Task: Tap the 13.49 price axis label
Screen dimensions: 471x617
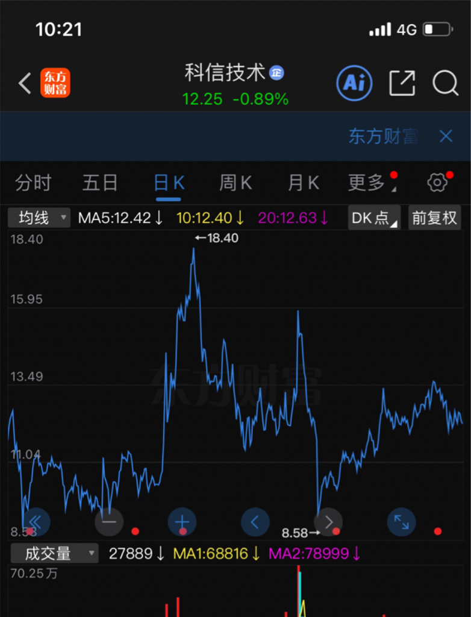Action: (27, 377)
